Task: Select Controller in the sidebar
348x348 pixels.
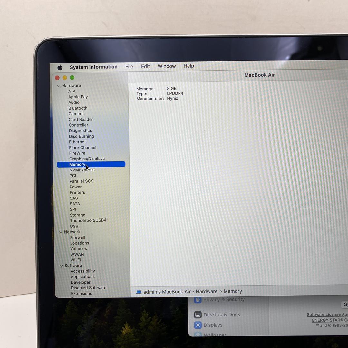Action: [78, 125]
